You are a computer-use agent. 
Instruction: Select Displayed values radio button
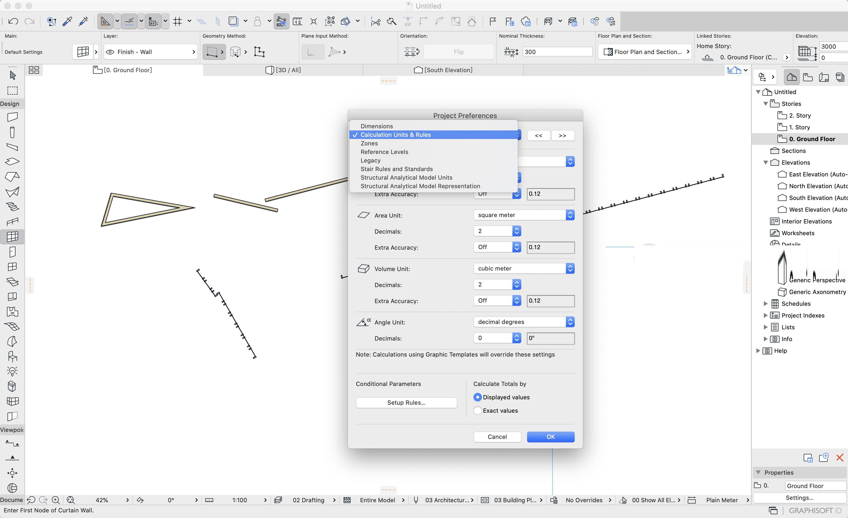[477, 397]
